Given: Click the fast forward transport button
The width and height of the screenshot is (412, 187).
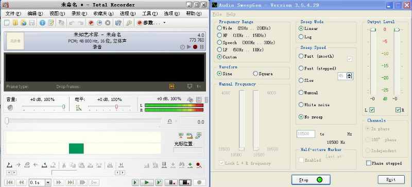Looking at the screenshot, I should tap(59, 182).
